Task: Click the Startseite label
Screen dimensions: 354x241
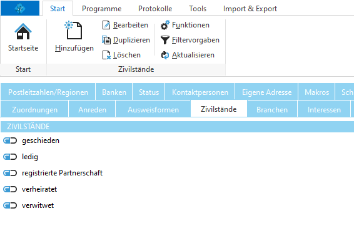Action: click(x=23, y=48)
